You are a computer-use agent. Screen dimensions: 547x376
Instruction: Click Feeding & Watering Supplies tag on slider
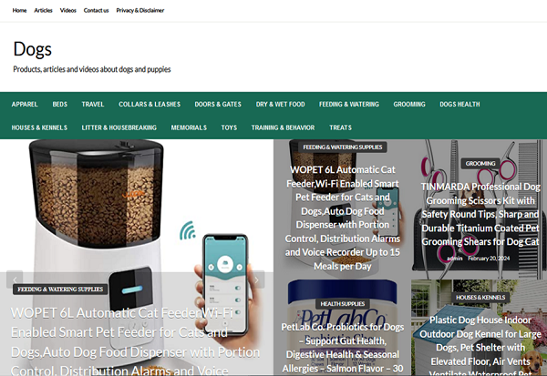60,290
